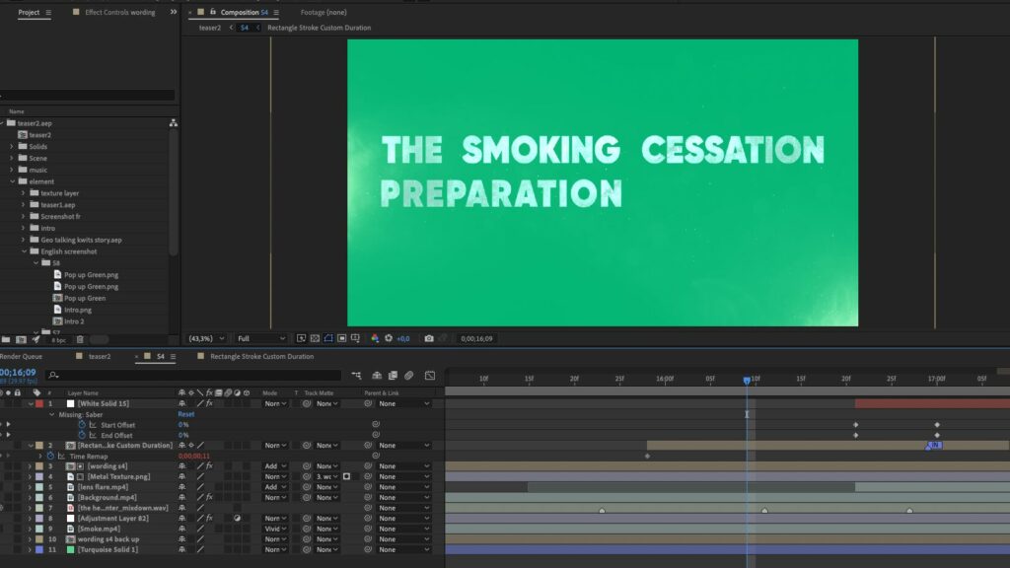Viewport: 1010px width, 568px height.
Task: Open the composition mini-flowchart in timeline
Action: 356,376
